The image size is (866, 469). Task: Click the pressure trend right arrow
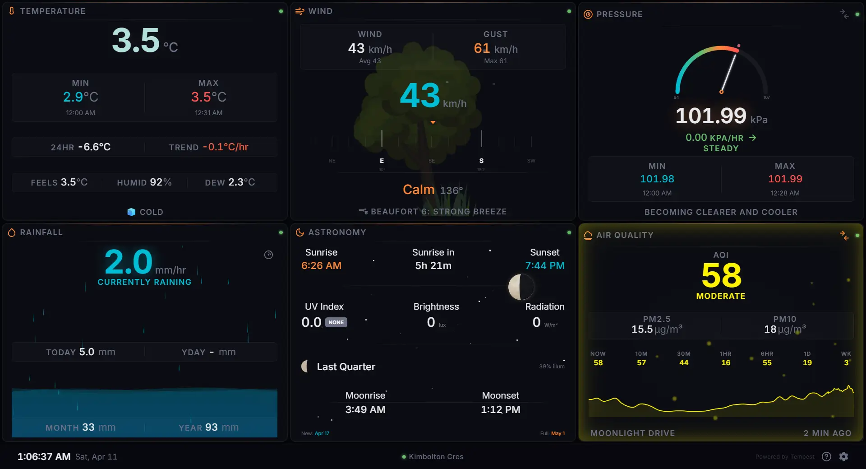[x=752, y=138]
